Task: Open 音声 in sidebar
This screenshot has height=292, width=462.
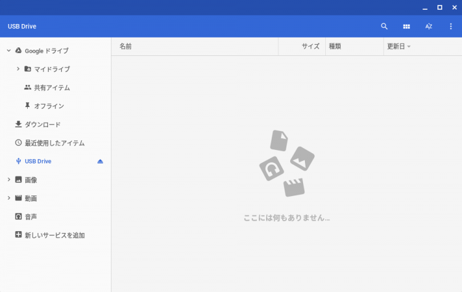Action: (x=31, y=216)
